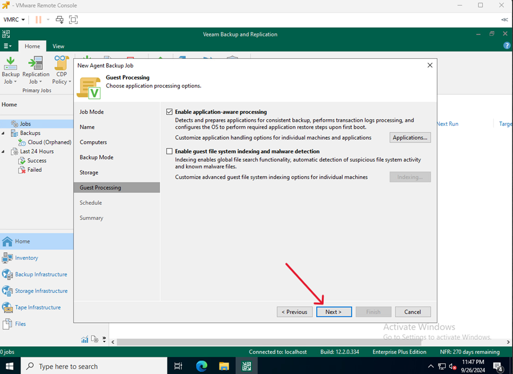Open the Applications settings button
The image size is (513, 374).
(410, 138)
